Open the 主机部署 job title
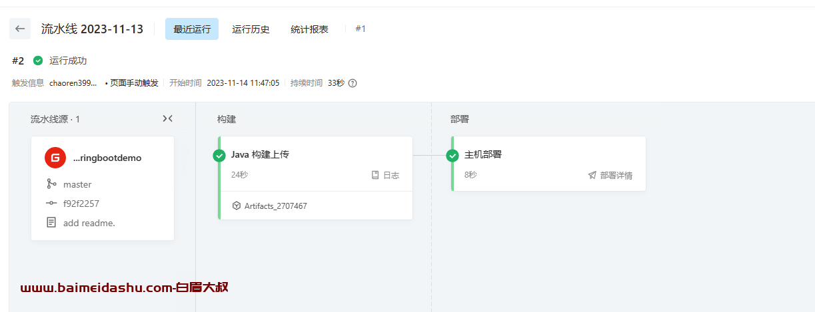815x312 pixels. [483, 154]
